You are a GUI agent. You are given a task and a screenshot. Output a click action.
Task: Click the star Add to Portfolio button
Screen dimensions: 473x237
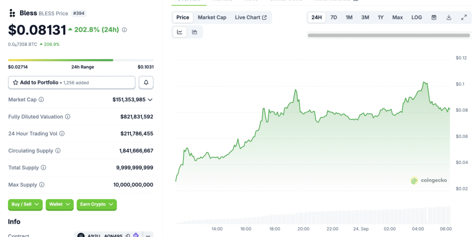tap(72, 82)
